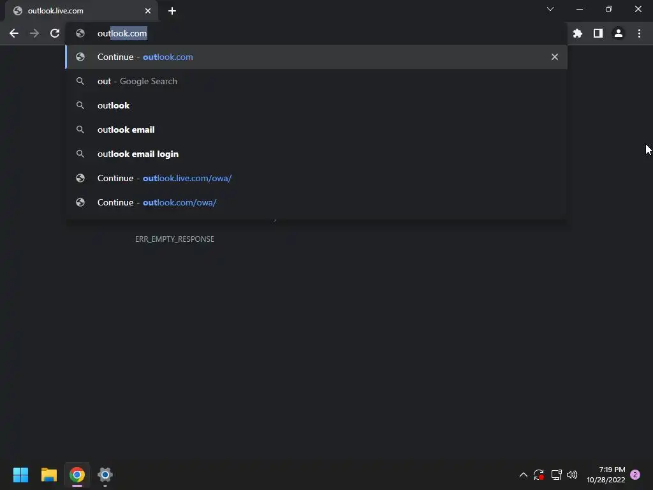The width and height of the screenshot is (653, 490).
Task: Reload the current page
Action: tap(55, 33)
